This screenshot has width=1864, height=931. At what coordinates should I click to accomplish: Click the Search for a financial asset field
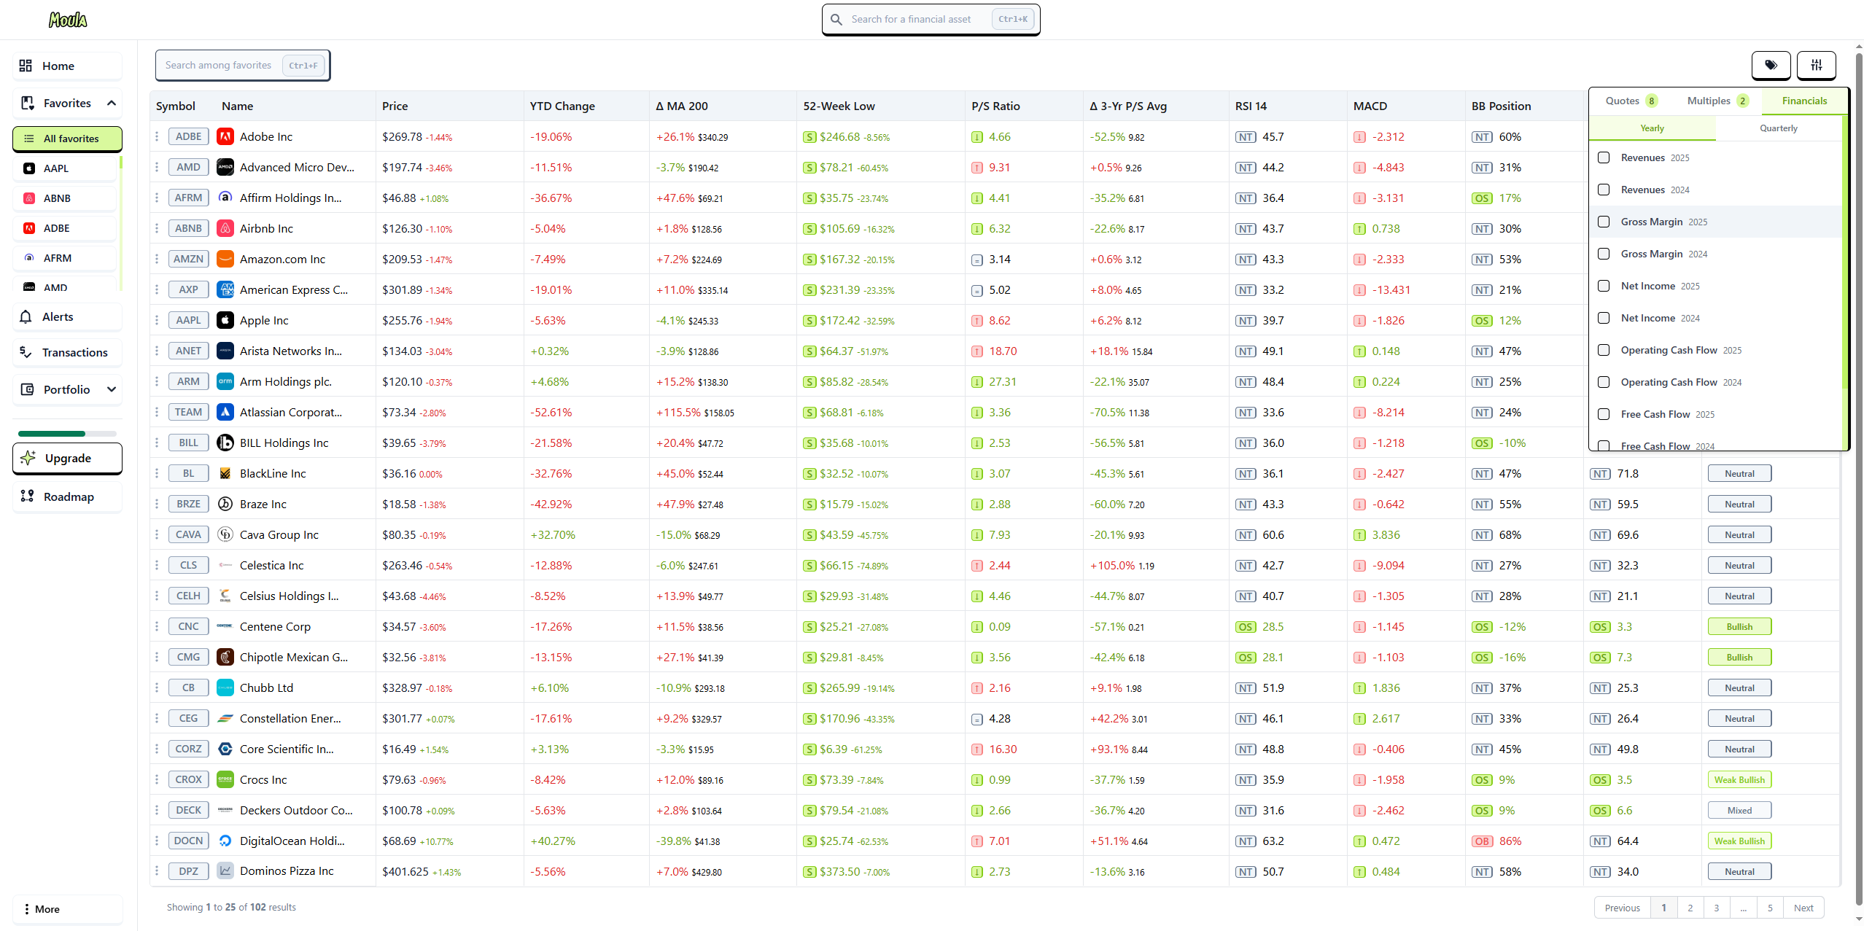(x=931, y=20)
